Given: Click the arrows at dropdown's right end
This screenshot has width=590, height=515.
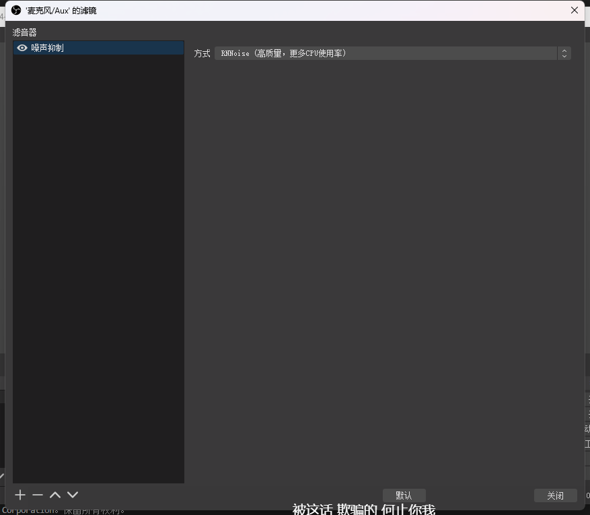Looking at the screenshot, I should 564,53.
